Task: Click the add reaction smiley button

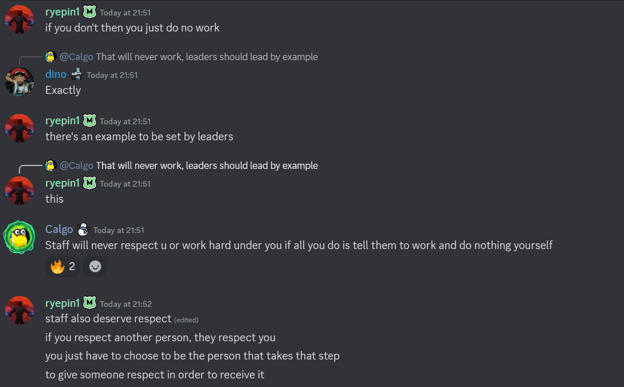Action: 95,266
